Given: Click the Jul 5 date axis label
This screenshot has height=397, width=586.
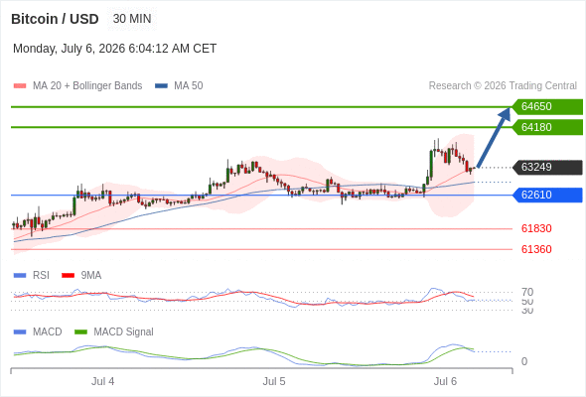Looking at the screenshot, I should (274, 382).
